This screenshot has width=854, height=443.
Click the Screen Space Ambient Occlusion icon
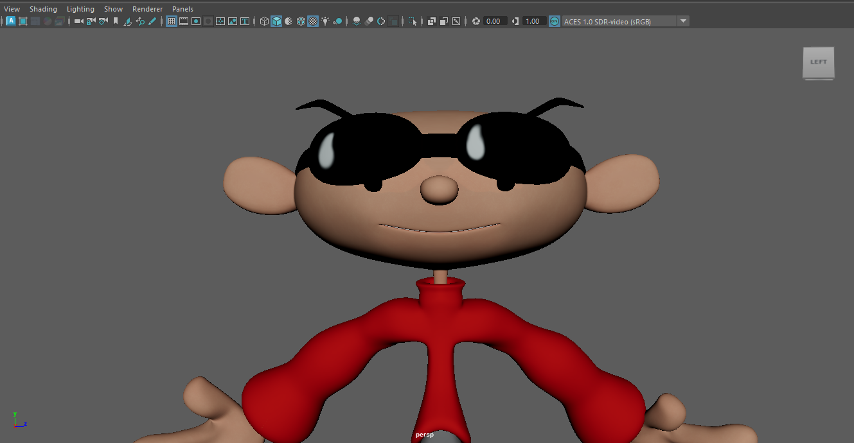(357, 21)
